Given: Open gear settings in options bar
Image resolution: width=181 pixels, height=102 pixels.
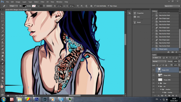Looking at the screenshot, I should (91, 6).
